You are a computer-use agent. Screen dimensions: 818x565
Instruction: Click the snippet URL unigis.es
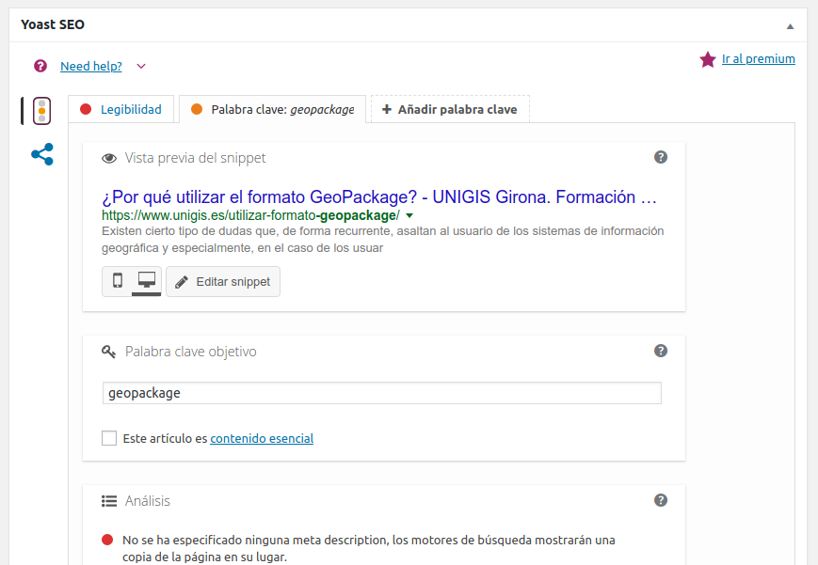click(251, 215)
